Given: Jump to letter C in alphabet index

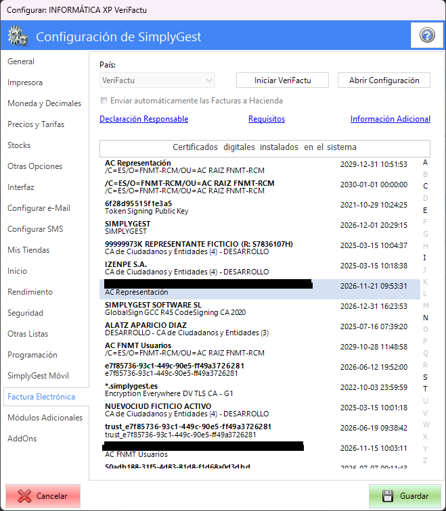Looking at the screenshot, I should coord(425,186).
